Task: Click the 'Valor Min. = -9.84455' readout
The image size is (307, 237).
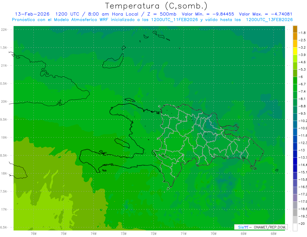Action: click(208, 14)
